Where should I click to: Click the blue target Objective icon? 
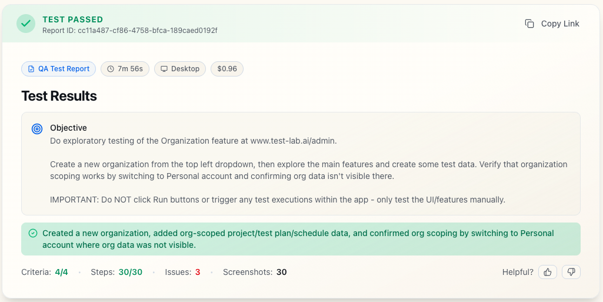37,128
